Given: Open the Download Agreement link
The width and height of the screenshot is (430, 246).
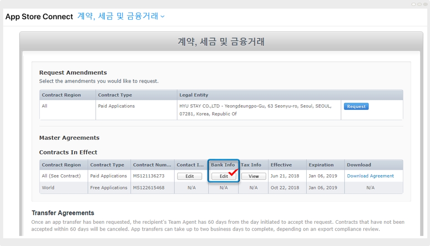Looking at the screenshot, I should 370,176.
